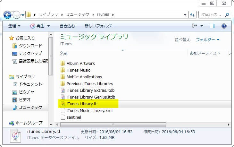Click the 作成日時 value in details pane
Viewport: 234px width, 147px height.
[x=178, y=132]
